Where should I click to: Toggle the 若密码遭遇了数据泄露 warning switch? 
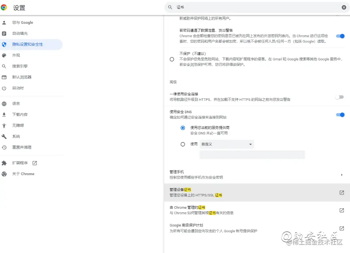pos(340,36)
